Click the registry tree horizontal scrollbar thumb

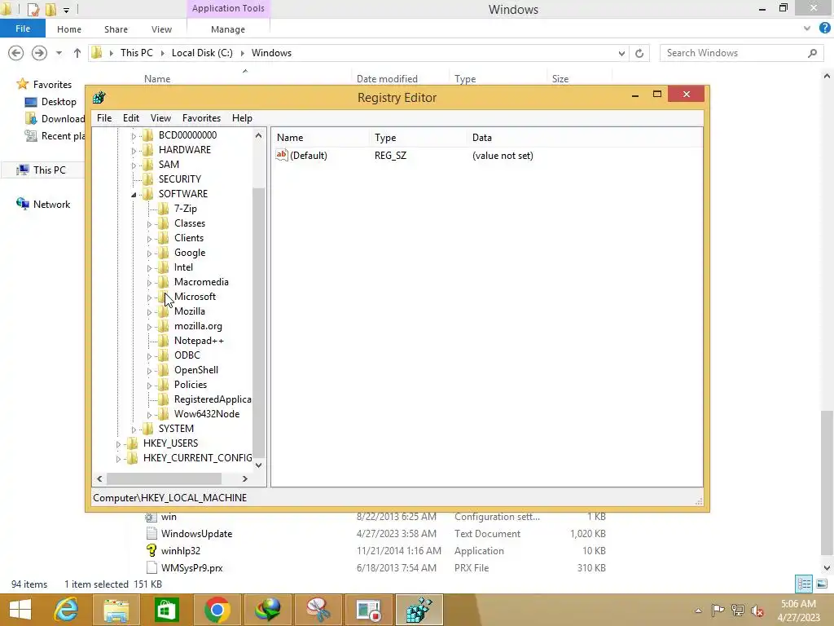point(164,478)
